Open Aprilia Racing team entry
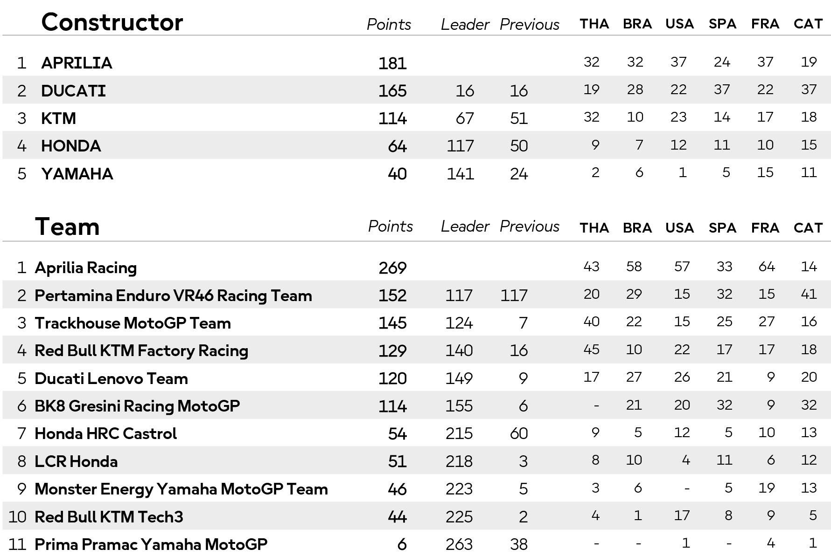The image size is (831, 556). [86, 268]
